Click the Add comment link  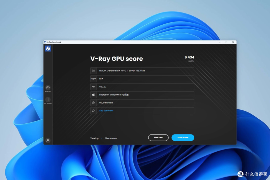(x=106, y=111)
